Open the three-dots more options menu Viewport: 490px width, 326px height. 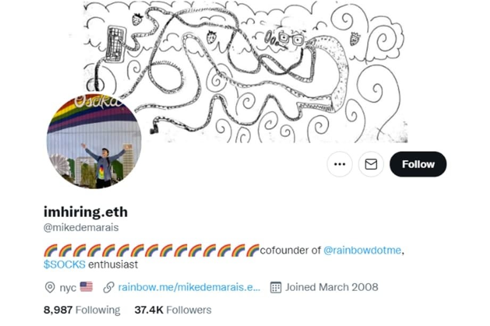click(339, 164)
